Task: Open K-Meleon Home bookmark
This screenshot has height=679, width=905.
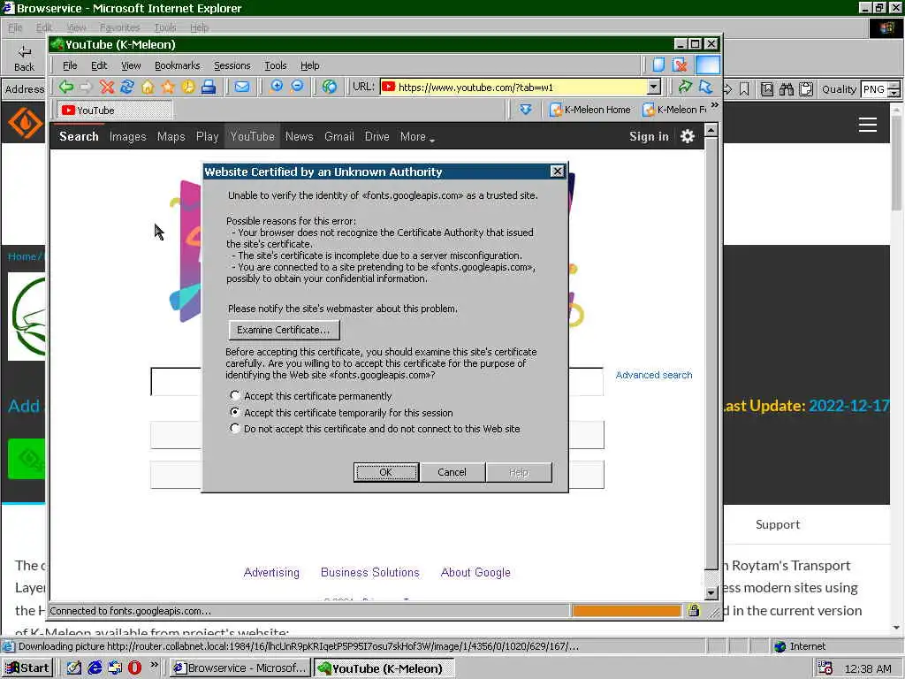Action: 589,109
